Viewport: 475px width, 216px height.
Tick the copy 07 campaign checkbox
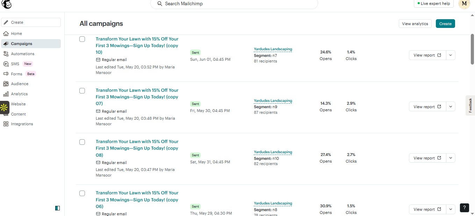point(82,91)
